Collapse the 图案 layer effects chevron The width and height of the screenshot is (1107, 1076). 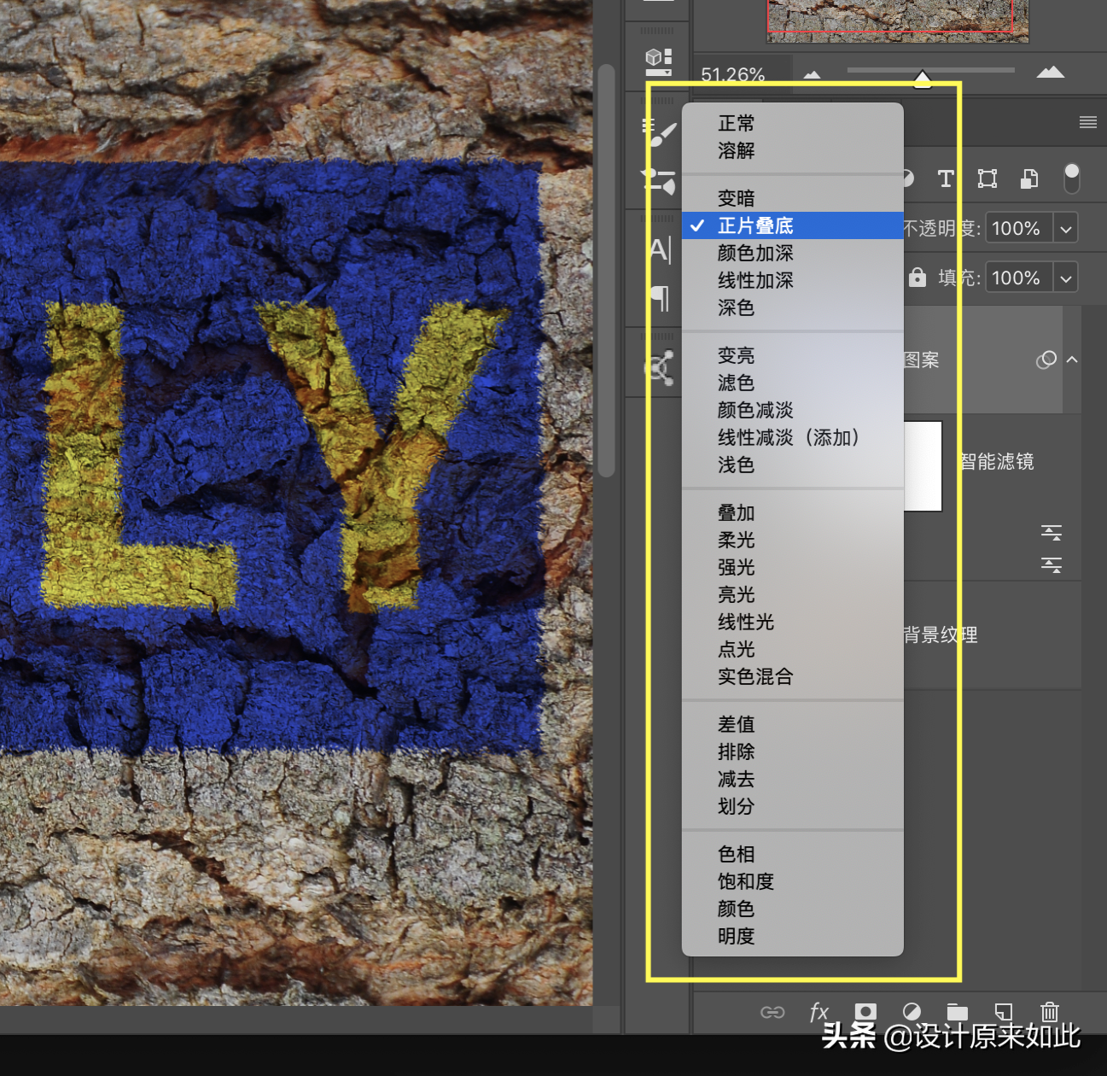(1073, 360)
